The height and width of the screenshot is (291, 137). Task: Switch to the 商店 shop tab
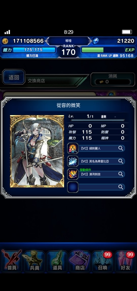pyautogui.click(x=80, y=261)
